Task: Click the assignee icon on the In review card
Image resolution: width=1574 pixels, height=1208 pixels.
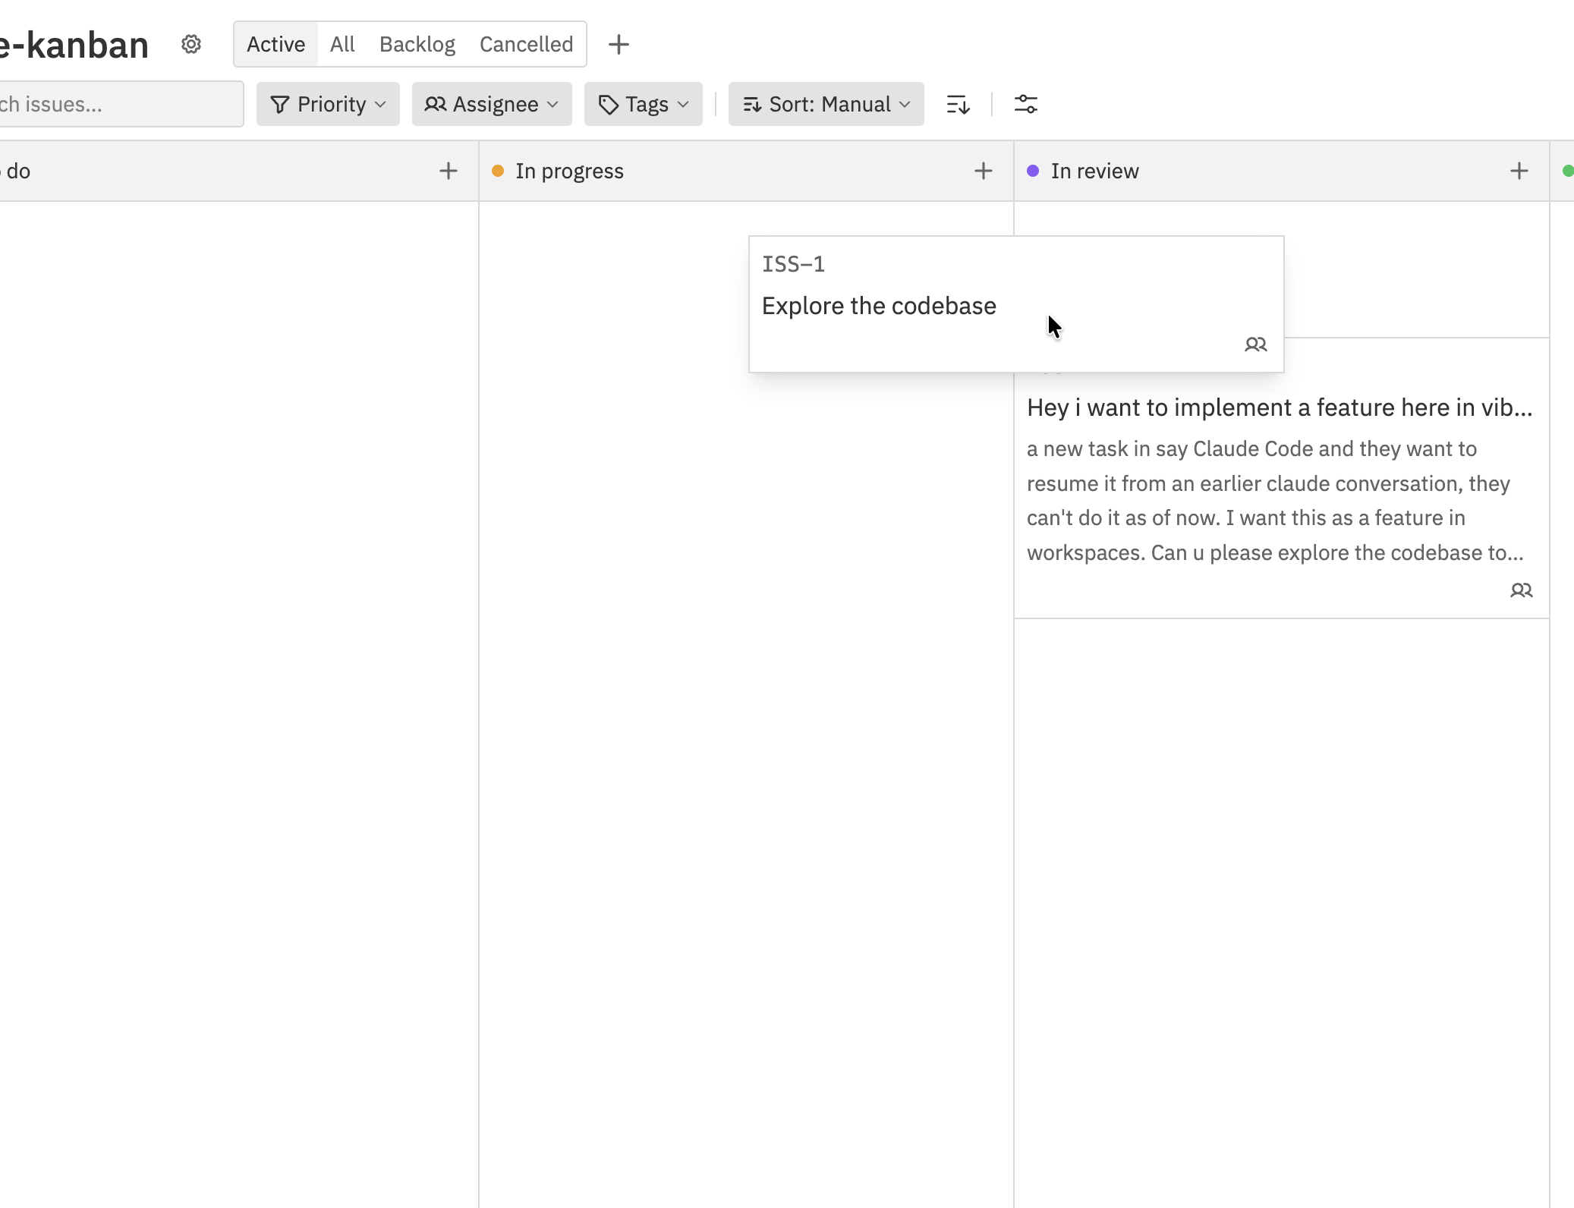Action: click(x=1522, y=590)
